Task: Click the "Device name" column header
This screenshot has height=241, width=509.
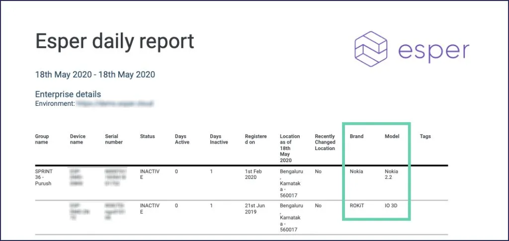Action: click(x=78, y=139)
